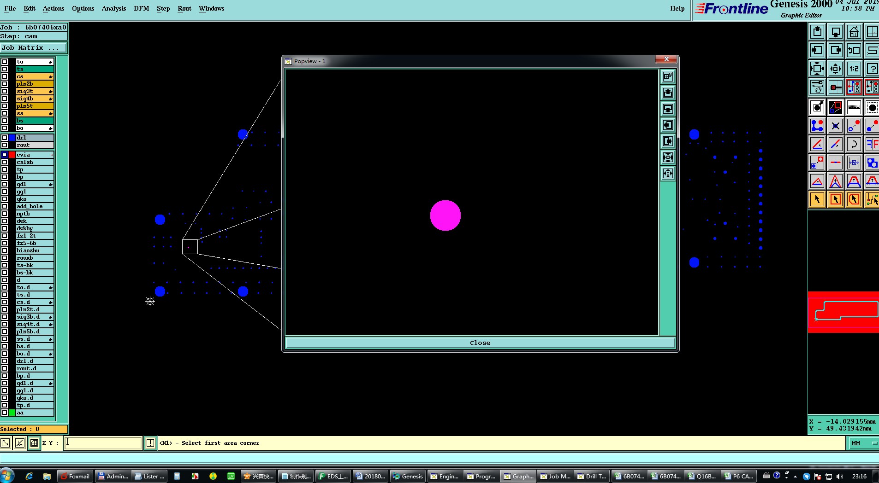Toggle display checkbox for layer gko
Viewport: 879px width, 483px height.
pos(5,199)
